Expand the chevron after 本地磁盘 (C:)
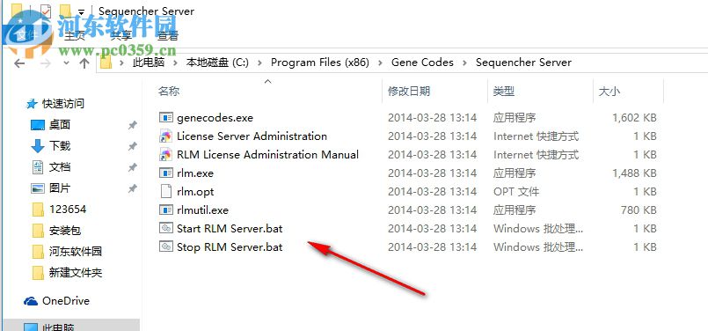Screen dimensions: 708x331 [x=259, y=63]
